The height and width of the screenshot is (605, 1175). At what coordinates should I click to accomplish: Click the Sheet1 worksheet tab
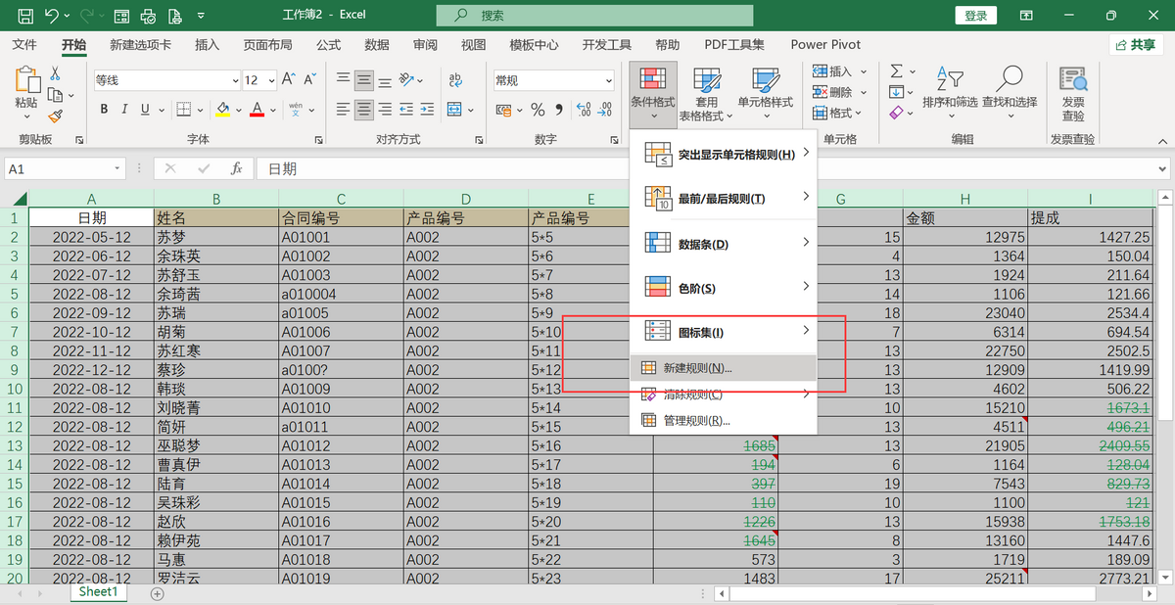[x=98, y=592]
